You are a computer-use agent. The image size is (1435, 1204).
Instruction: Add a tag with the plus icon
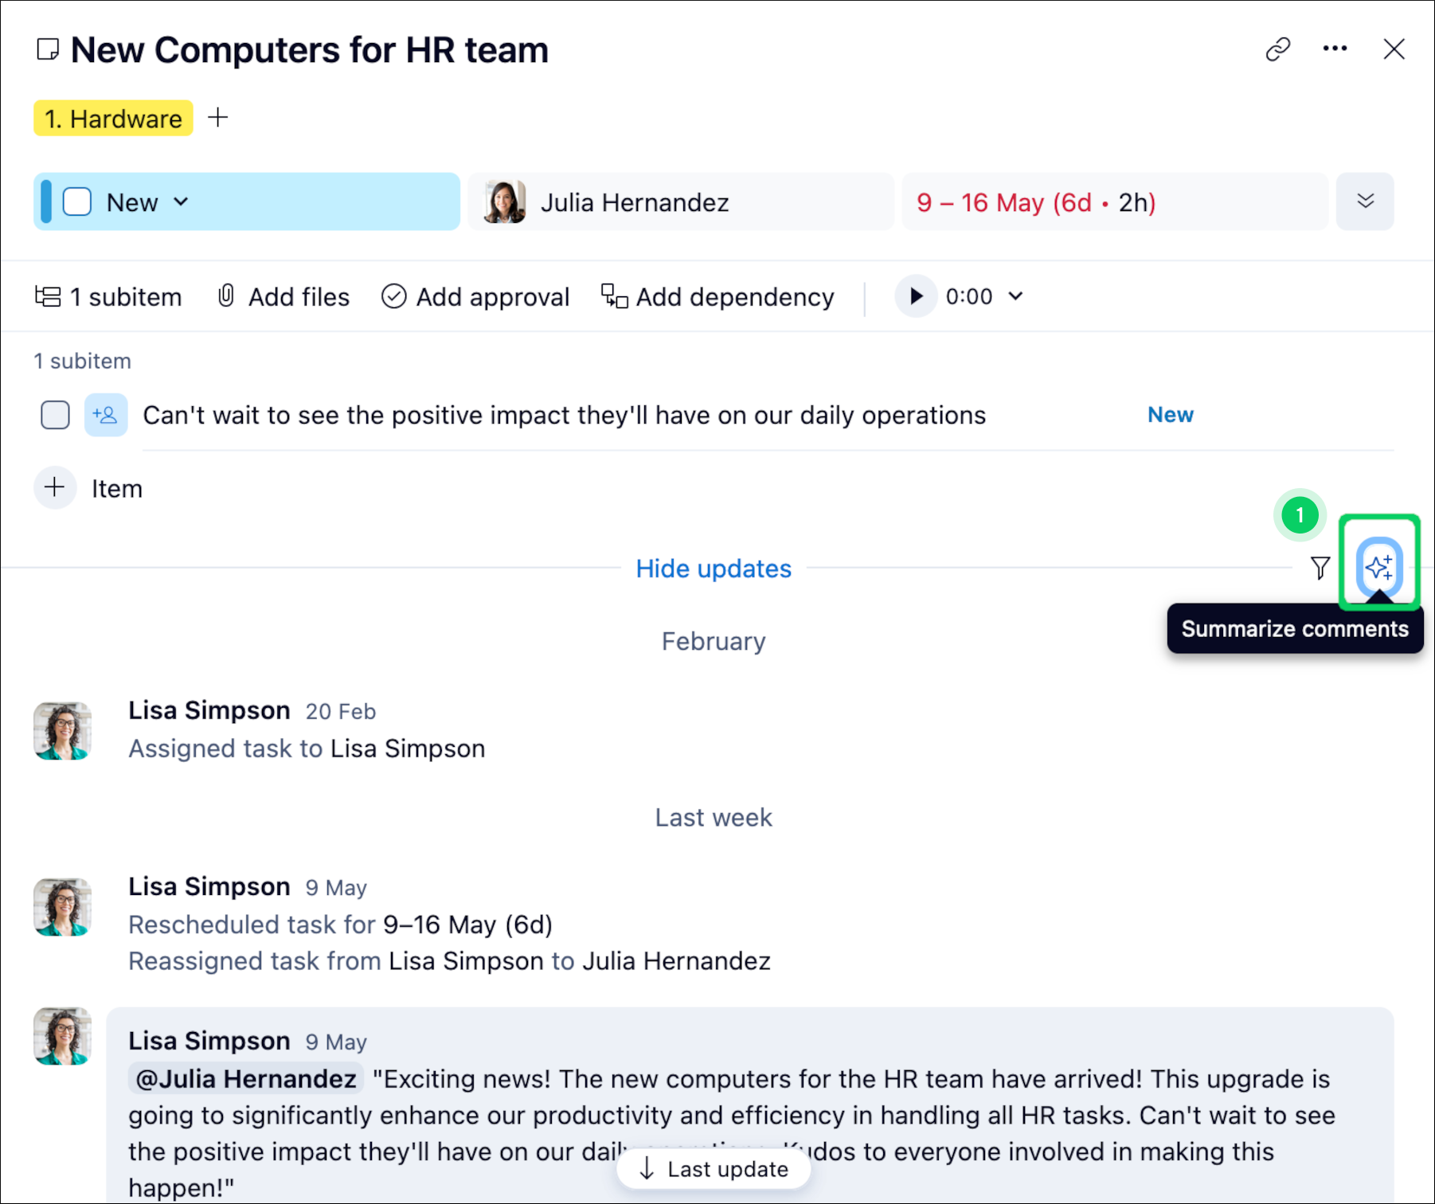click(x=217, y=118)
